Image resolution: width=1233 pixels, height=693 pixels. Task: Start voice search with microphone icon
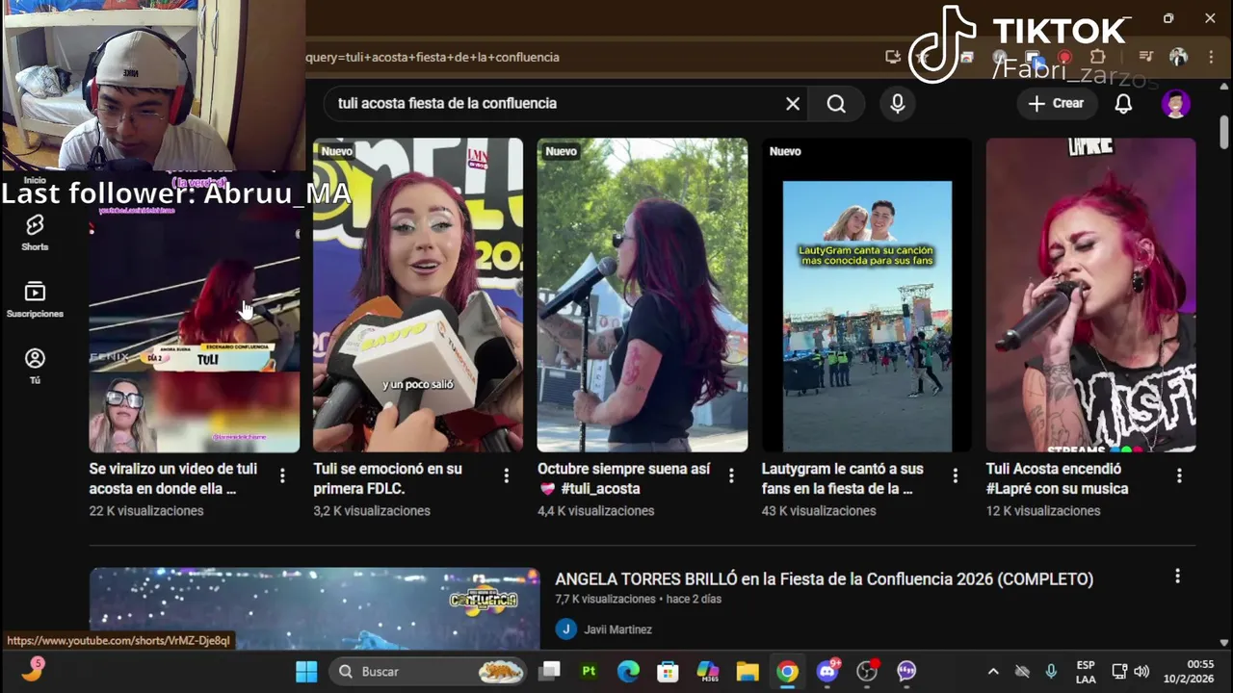[898, 104]
